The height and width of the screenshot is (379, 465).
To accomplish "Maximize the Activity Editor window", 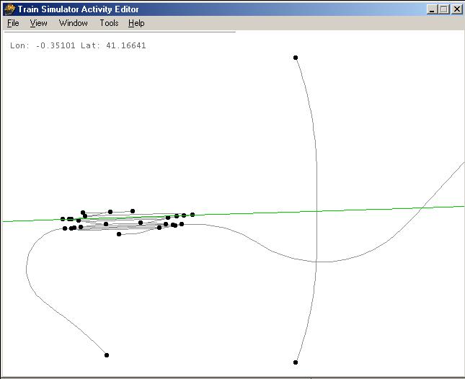I will click(x=443, y=9).
